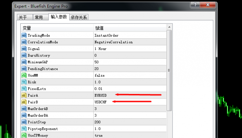This screenshot has height=138, width=242.
Task: Click the TradingMode row type icon
Action: point(24,36)
